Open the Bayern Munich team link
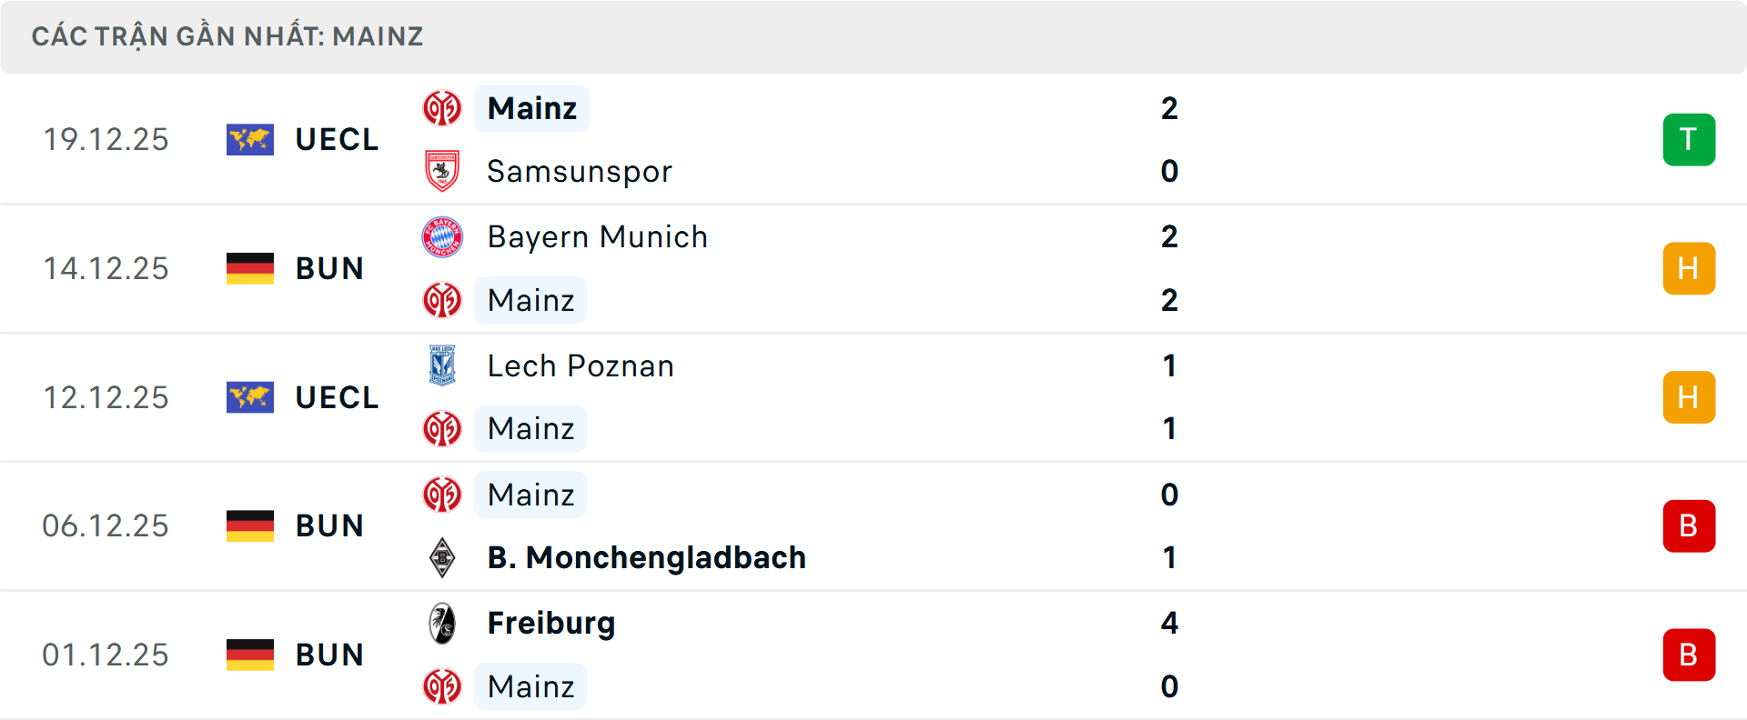 (x=597, y=237)
